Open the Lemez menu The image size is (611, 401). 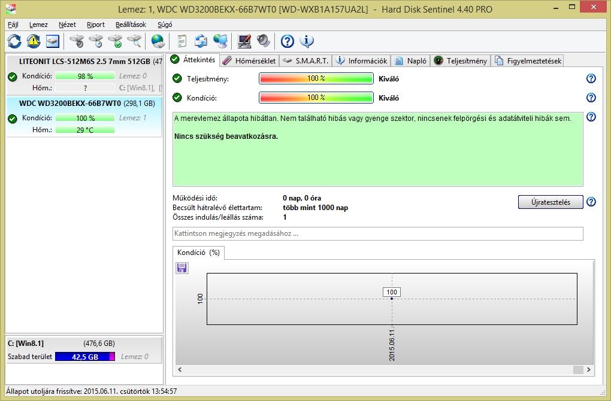[38, 25]
